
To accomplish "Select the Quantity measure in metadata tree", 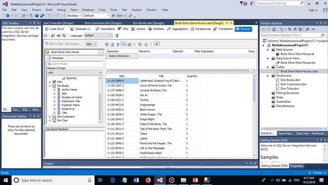I will coord(71,78).
